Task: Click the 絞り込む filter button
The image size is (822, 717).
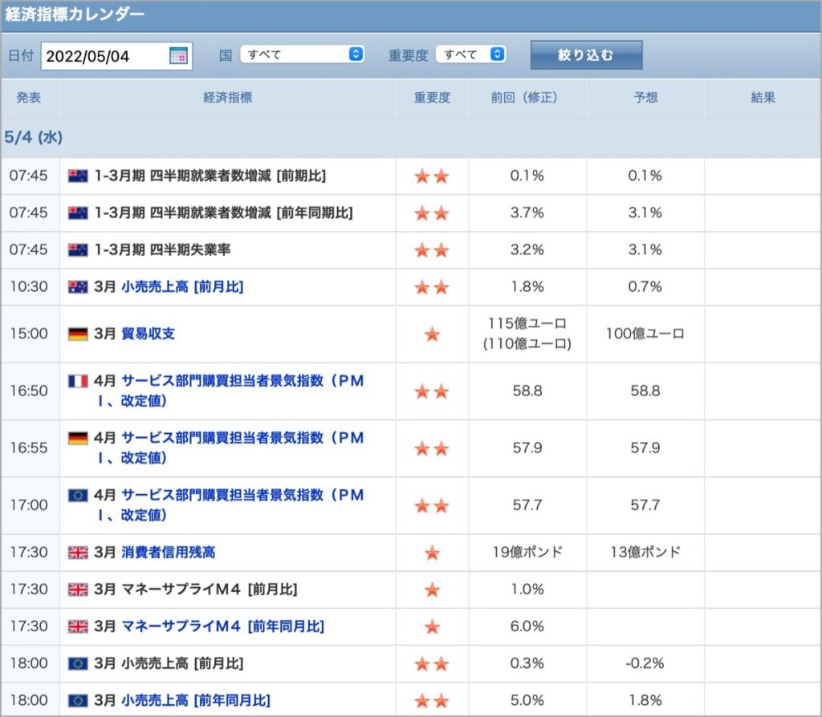Action: (x=586, y=55)
